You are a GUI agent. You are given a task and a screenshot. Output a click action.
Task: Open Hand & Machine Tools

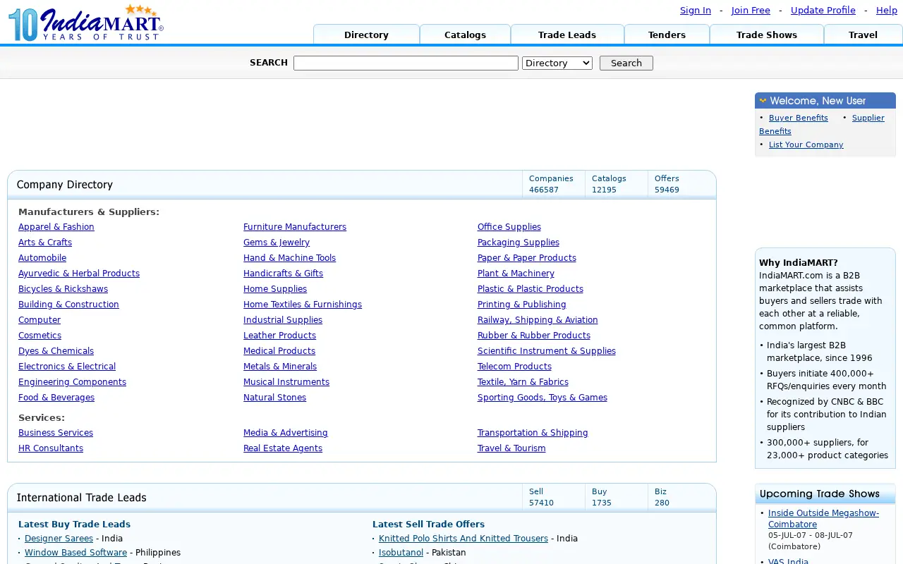pyautogui.click(x=289, y=258)
